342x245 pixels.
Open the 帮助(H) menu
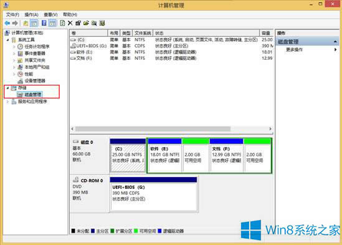70,14
